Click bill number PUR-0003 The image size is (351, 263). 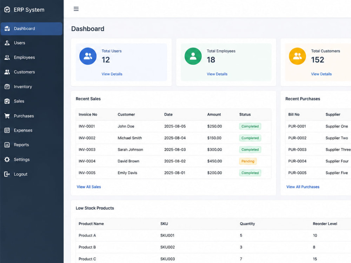click(x=297, y=150)
